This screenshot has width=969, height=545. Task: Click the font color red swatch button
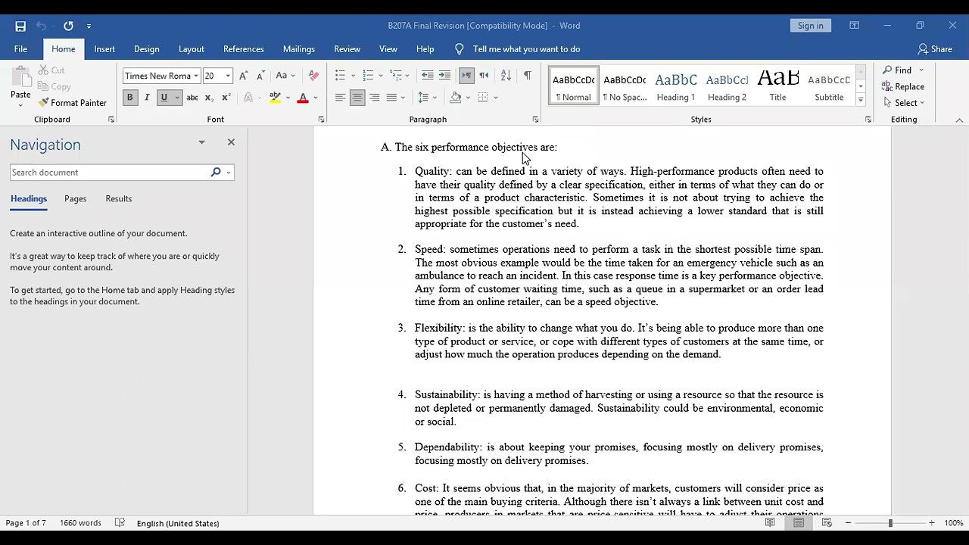tap(303, 98)
